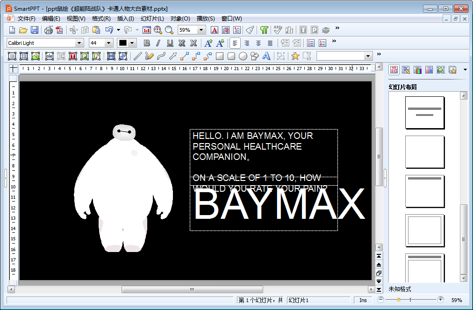Export the presentation as PDF
The height and width of the screenshot is (310, 473).
[59, 30]
